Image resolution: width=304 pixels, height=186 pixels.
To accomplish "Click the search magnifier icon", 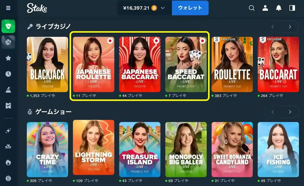I will click(x=252, y=8).
